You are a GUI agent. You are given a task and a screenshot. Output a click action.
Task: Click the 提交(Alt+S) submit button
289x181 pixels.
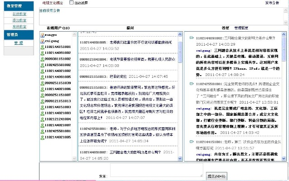(216, 176)
